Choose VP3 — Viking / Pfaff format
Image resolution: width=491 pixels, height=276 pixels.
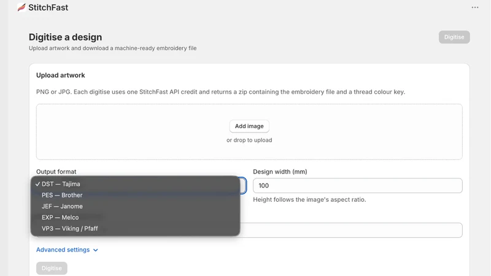(135, 228)
